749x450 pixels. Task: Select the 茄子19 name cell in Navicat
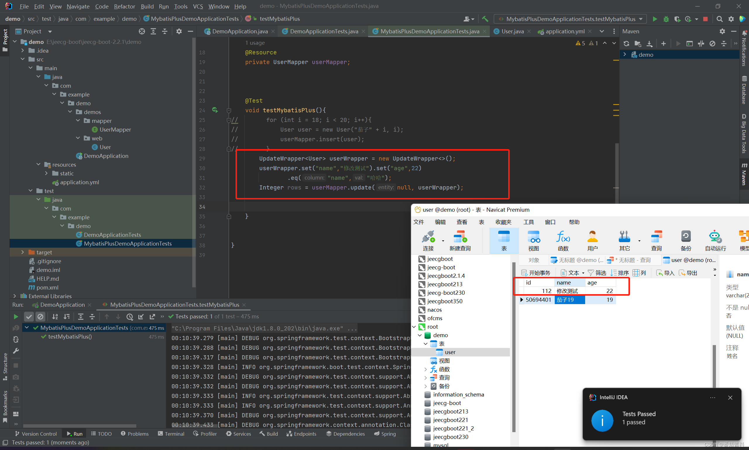pyautogui.click(x=569, y=300)
